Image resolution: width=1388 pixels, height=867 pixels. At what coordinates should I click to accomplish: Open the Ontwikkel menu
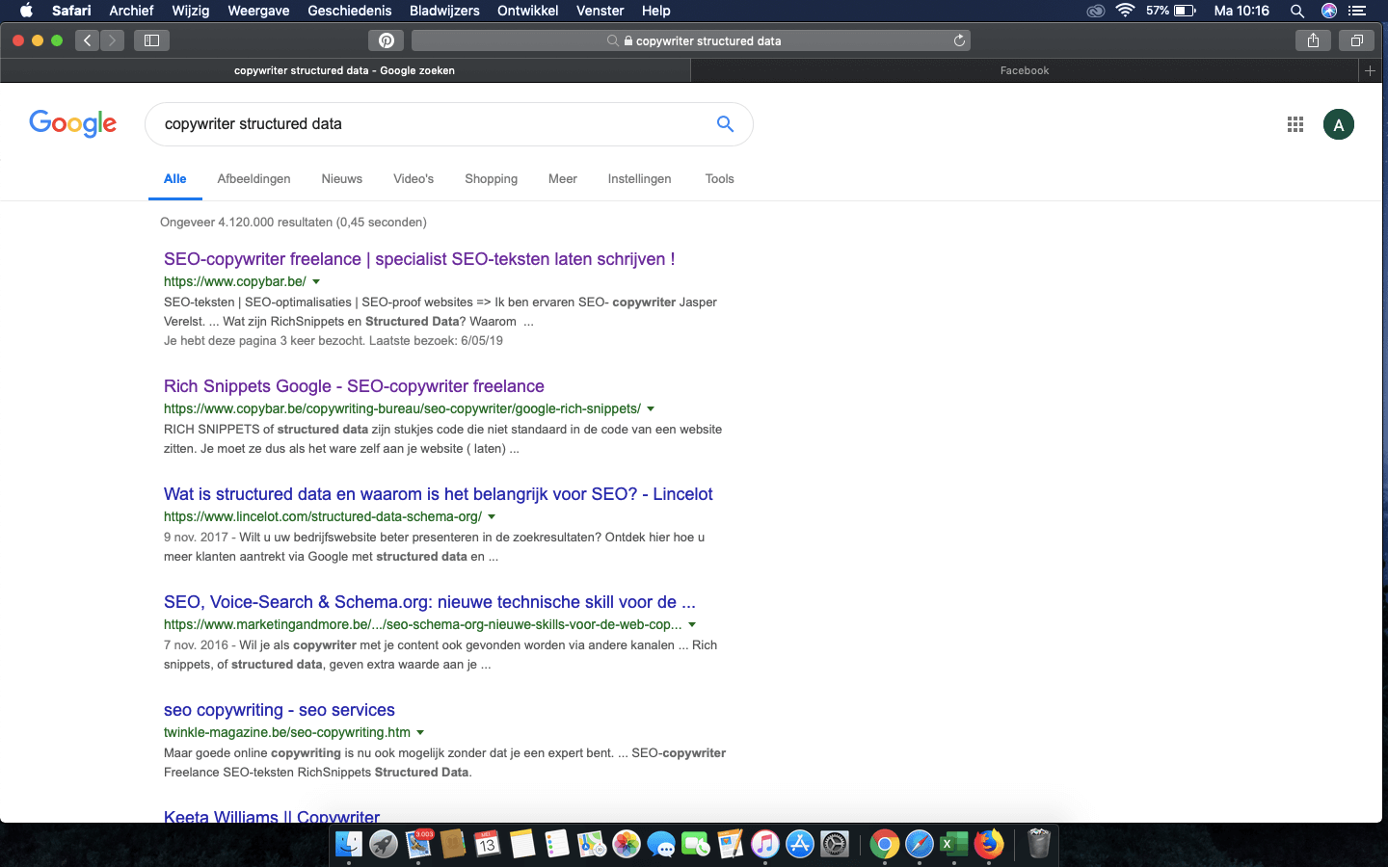527,11
